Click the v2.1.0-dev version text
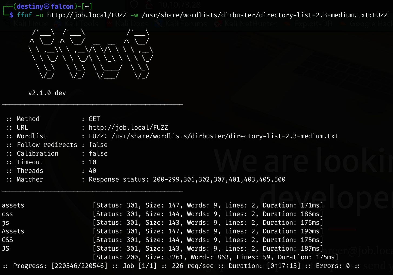Viewport: 393px width, 275px height. 47,93
